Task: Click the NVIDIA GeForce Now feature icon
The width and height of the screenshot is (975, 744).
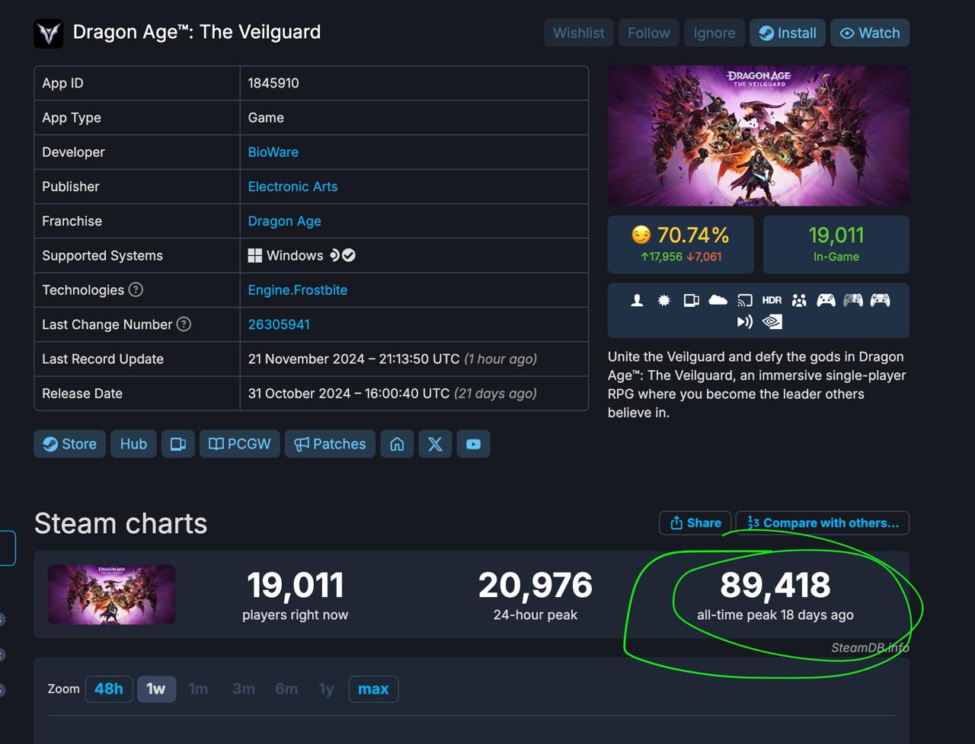Action: 772,322
